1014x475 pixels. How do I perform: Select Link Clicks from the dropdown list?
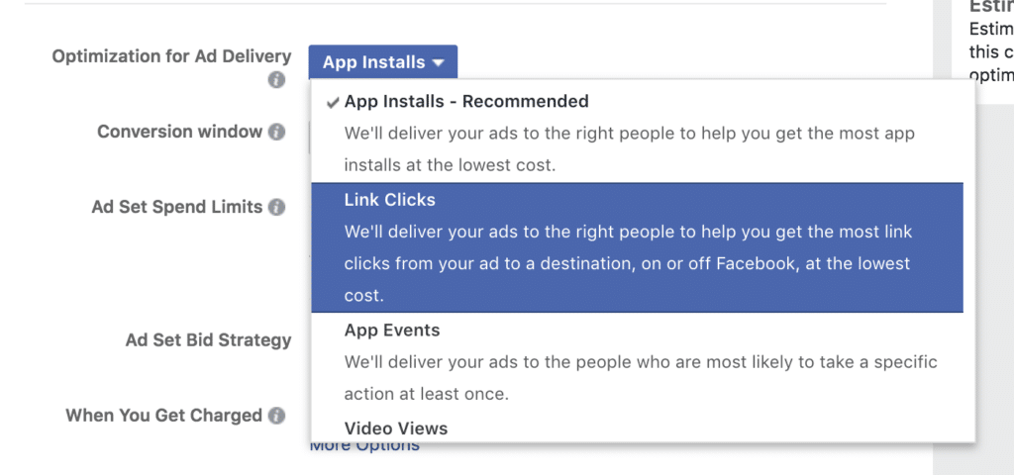[x=390, y=200]
